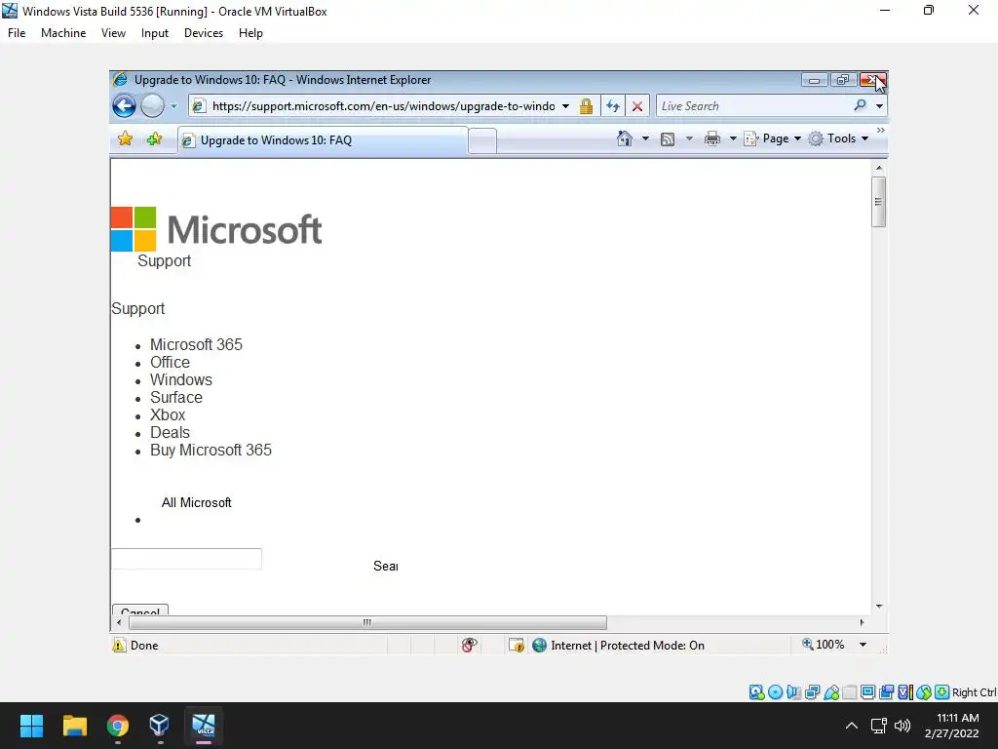Image resolution: width=998 pixels, height=749 pixels.
Task: Open the VirtualBox Help menu
Action: 250,33
